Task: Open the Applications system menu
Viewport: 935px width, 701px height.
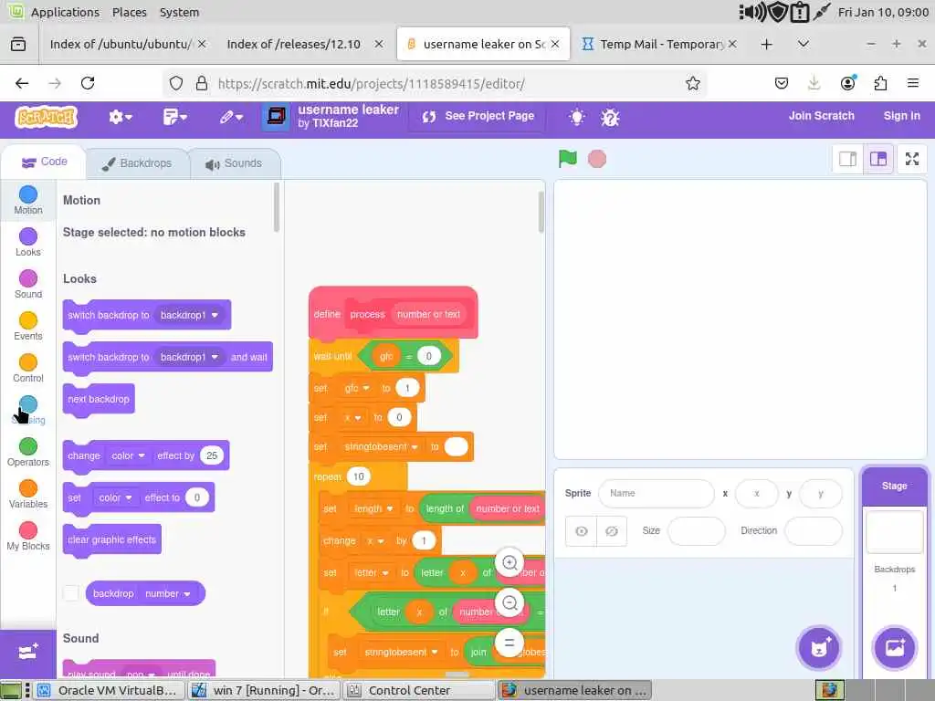Action: tap(65, 12)
